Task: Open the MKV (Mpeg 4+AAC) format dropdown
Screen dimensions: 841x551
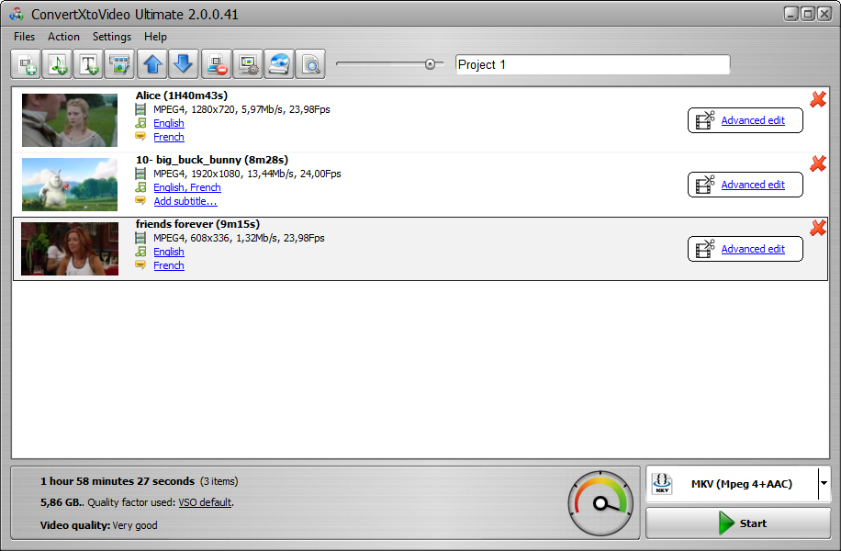Action: coord(822,483)
